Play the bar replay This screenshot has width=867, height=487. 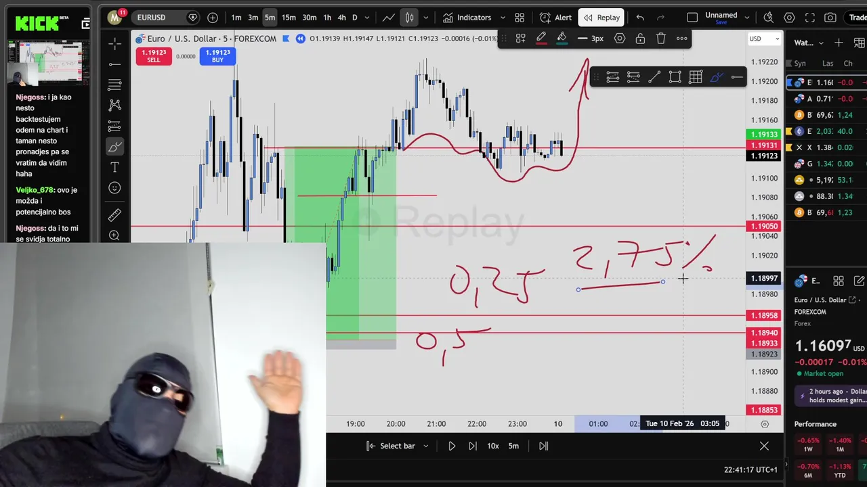click(452, 446)
